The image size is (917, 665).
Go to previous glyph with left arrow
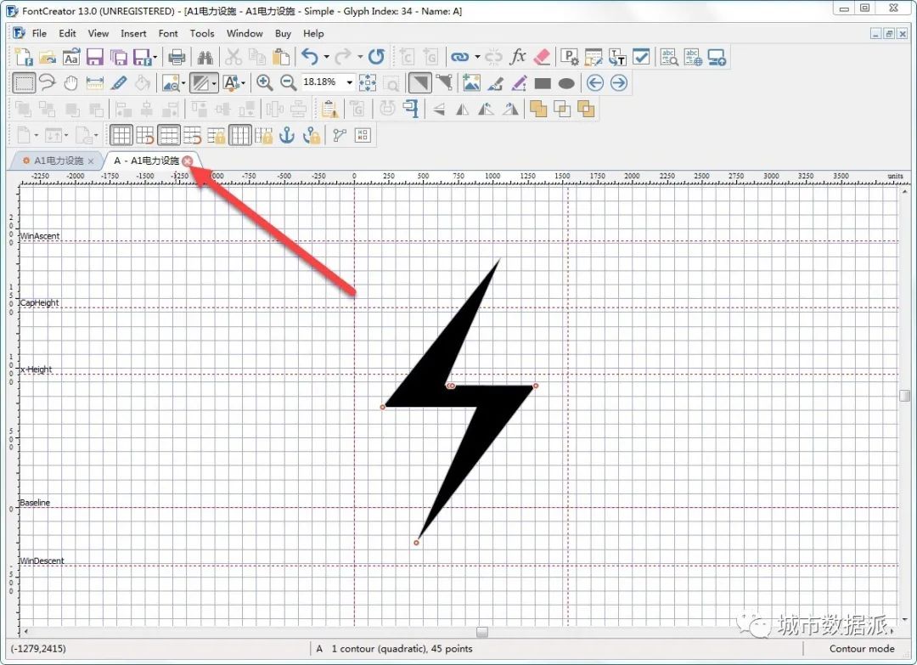pyautogui.click(x=594, y=83)
